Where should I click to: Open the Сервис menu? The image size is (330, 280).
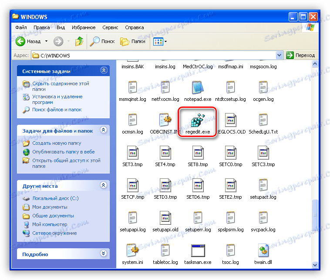110,27
